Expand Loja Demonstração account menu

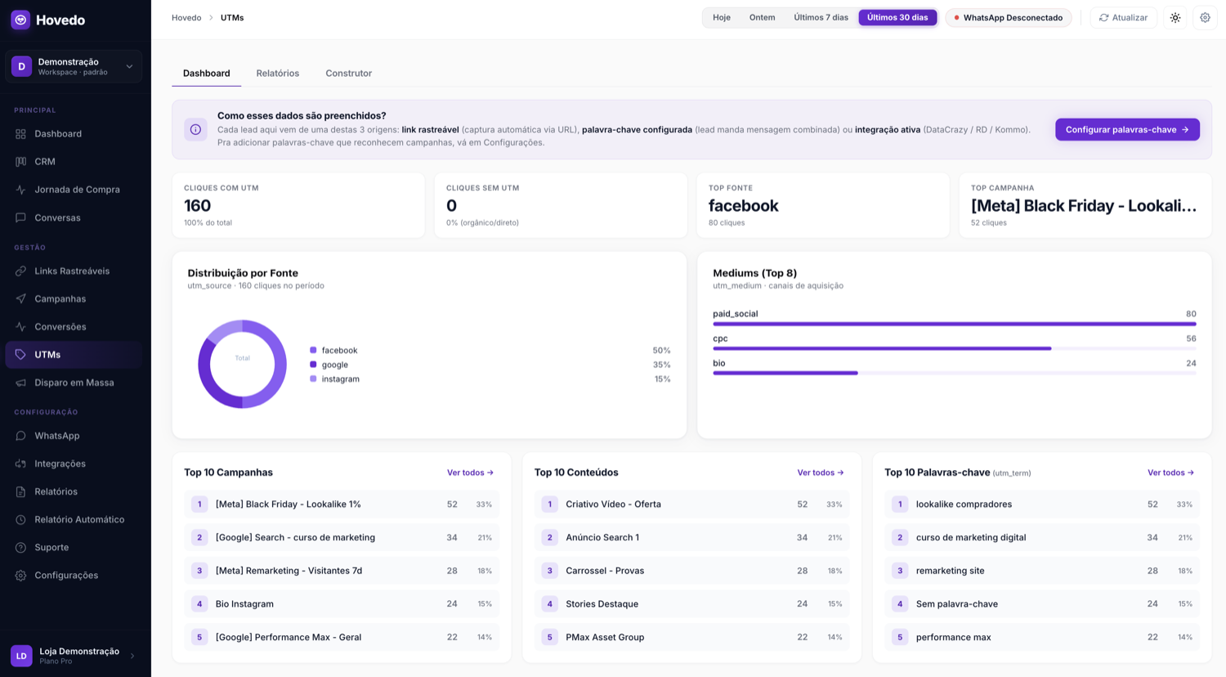click(74, 655)
